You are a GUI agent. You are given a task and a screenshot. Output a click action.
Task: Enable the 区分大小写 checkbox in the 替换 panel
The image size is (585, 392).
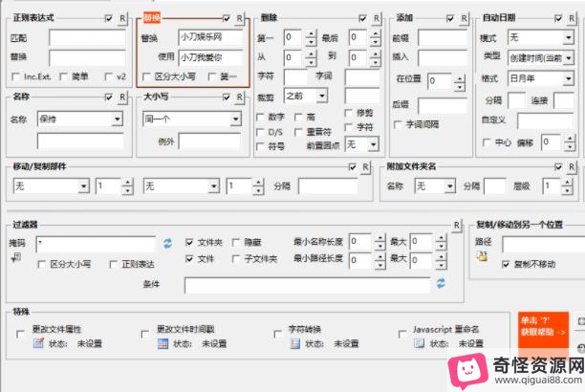[146, 76]
